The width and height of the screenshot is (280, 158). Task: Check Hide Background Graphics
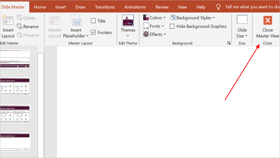point(172,26)
